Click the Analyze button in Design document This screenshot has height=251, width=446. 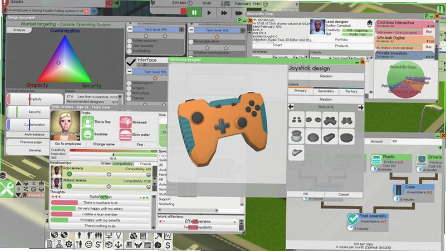point(19,30)
